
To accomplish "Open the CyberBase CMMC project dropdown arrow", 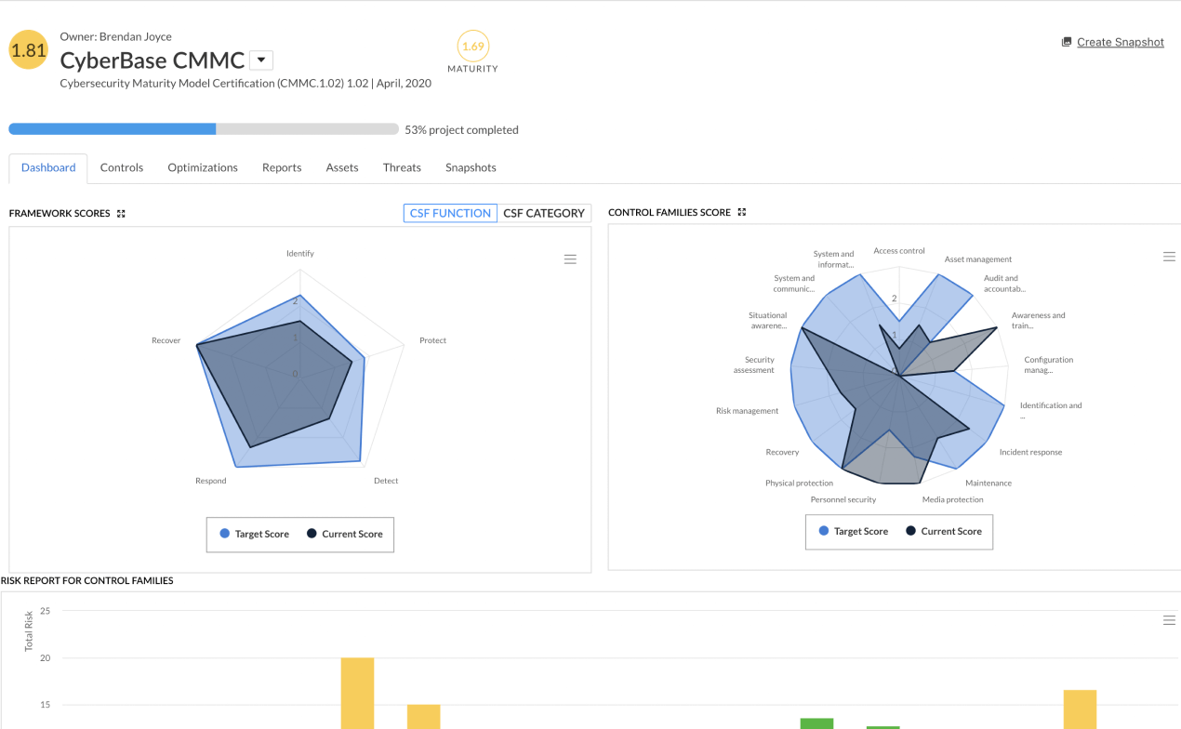I will 261,60.
